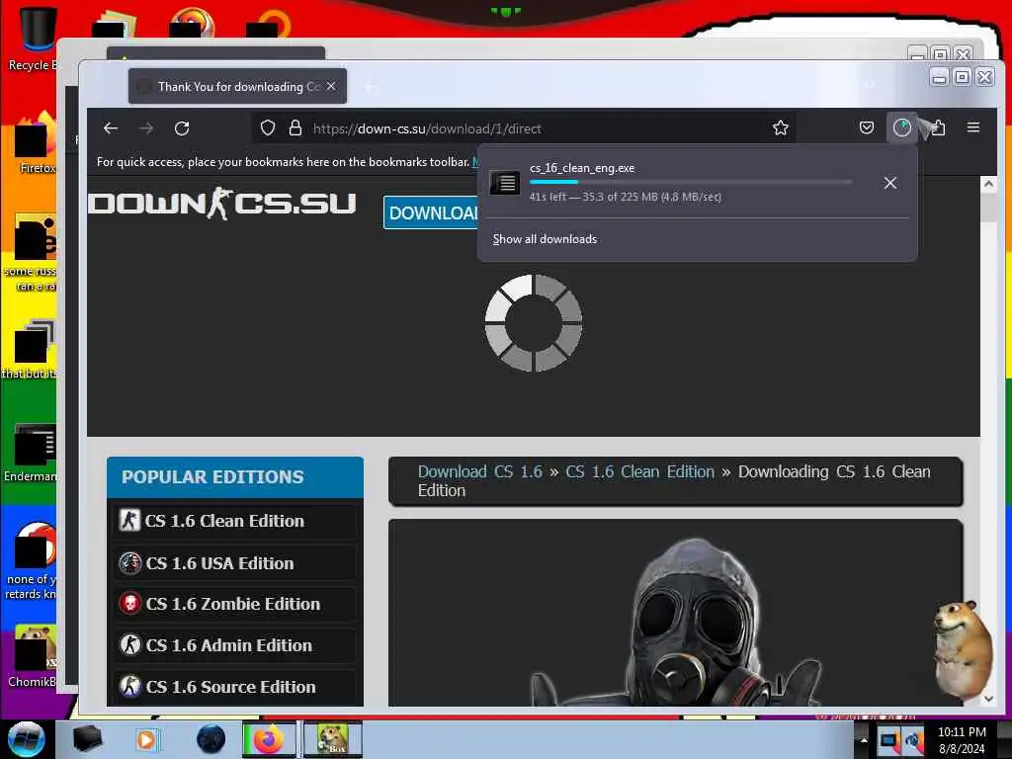Open the ChomikBox desktop icon
This screenshot has width=1012, height=759.
[x=33, y=656]
